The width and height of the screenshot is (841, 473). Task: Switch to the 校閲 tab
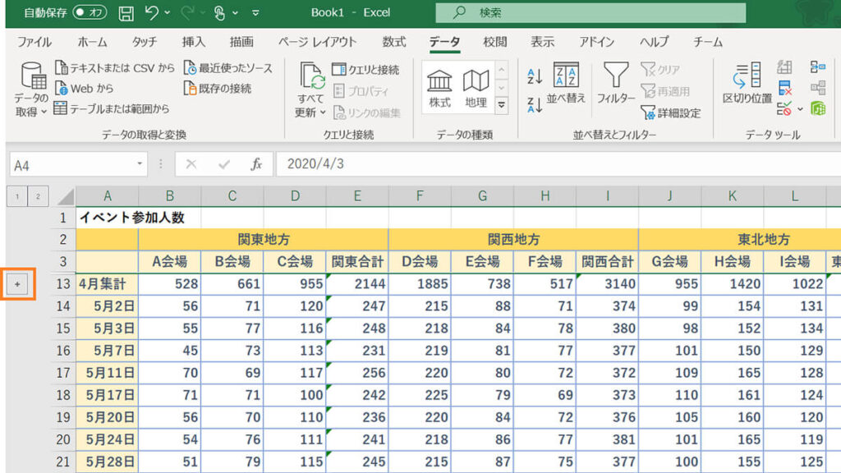tap(494, 42)
